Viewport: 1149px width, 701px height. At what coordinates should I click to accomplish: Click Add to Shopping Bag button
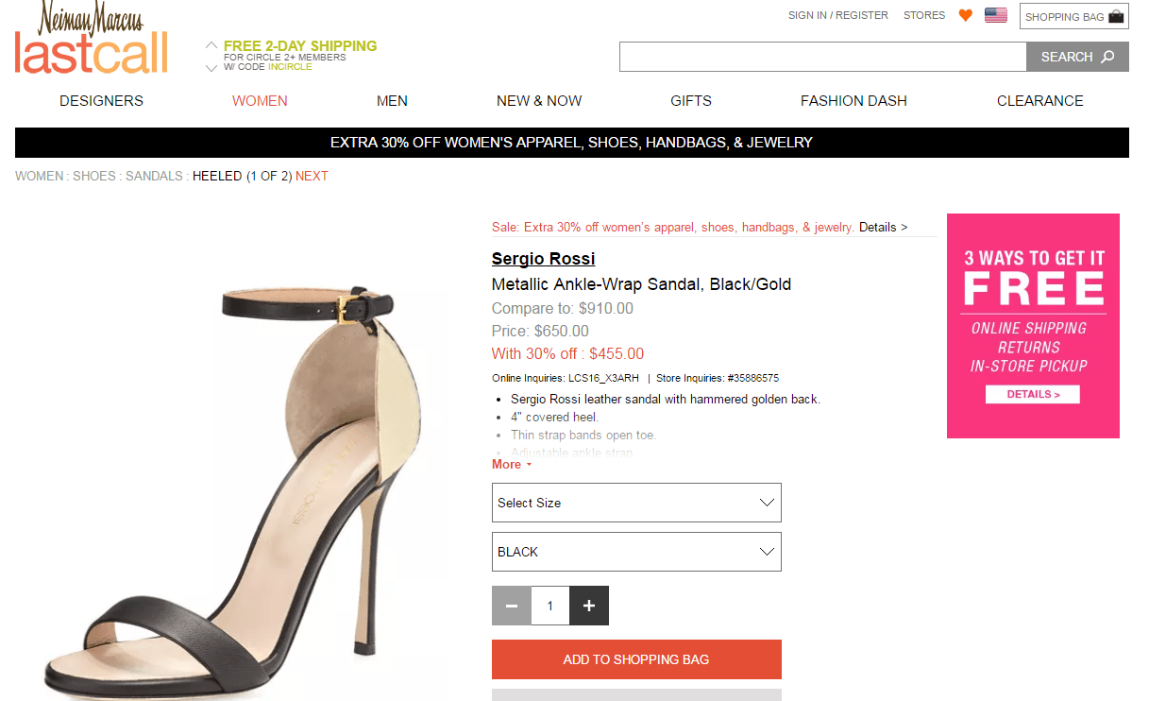(636, 659)
